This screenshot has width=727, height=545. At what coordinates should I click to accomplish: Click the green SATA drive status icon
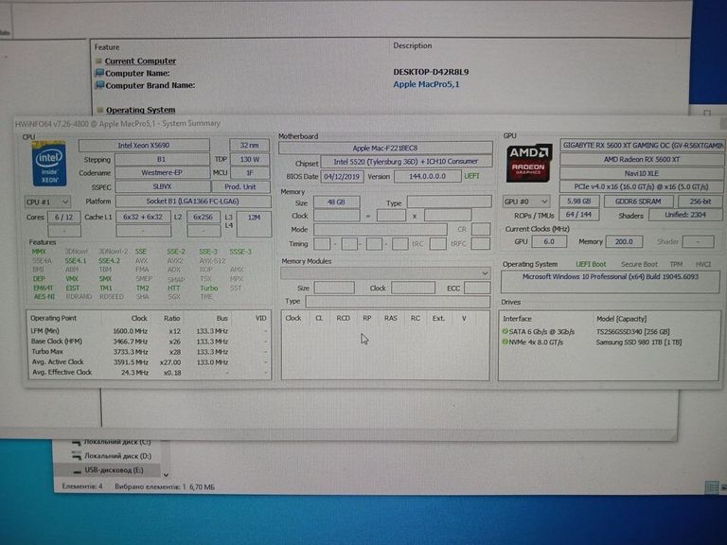coord(505,332)
